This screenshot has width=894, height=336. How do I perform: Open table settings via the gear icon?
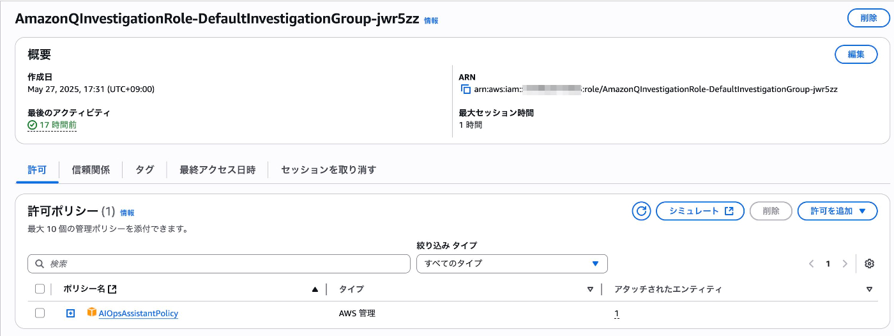[x=869, y=263]
